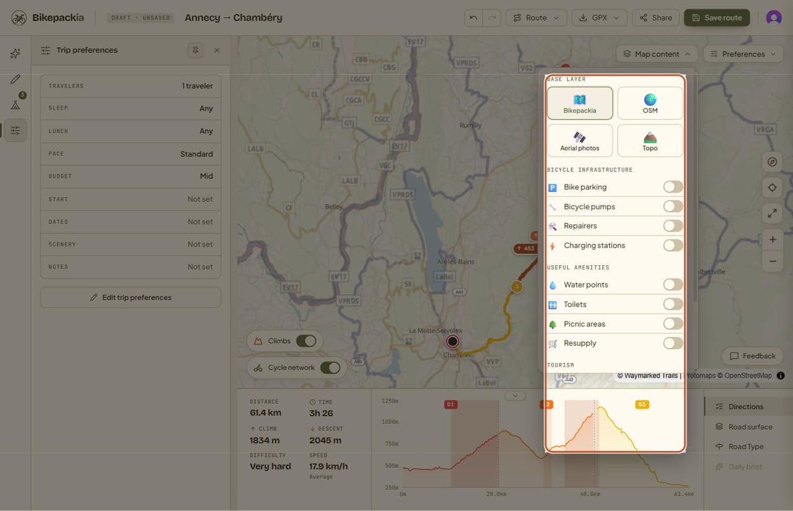Image resolution: width=793 pixels, height=511 pixels.
Task: Click the Notes Not set row
Action: 131,267
